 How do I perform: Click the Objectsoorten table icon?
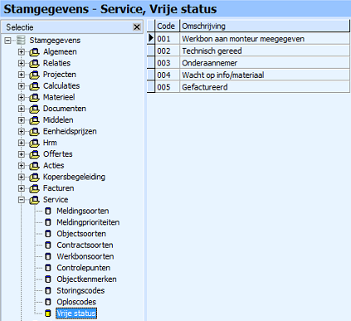48,234
